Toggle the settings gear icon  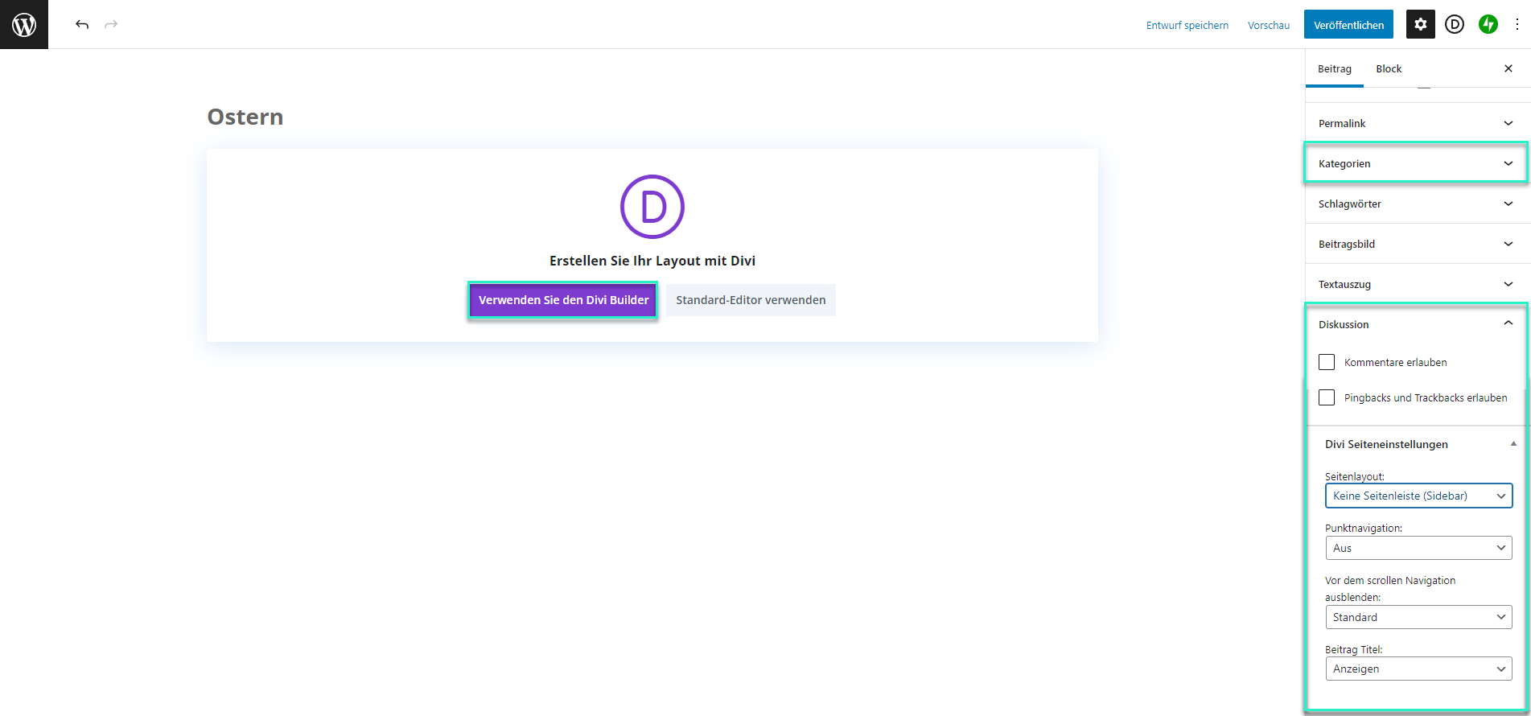coord(1420,24)
